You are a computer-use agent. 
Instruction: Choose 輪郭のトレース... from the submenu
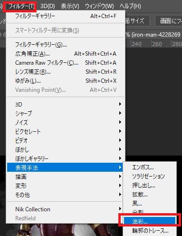pos(150,230)
